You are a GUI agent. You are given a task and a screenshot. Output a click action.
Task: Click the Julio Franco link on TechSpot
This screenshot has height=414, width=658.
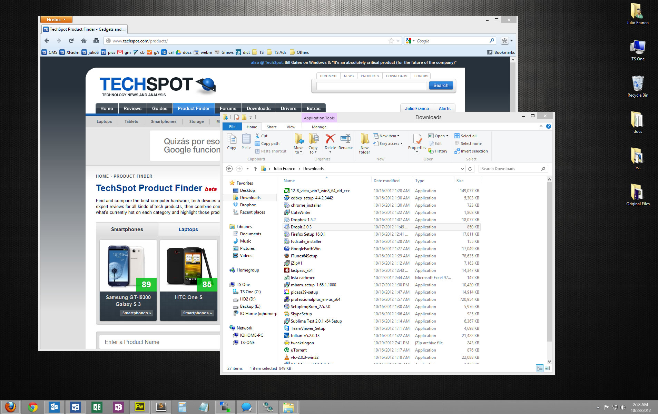point(417,108)
